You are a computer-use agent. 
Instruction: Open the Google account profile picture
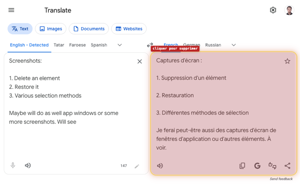click(289, 10)
